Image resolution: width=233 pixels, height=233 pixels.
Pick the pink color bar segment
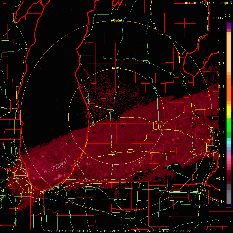[229, 157]
